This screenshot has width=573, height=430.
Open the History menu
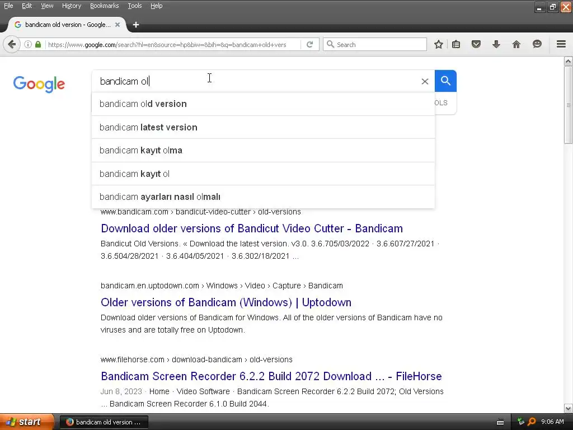coord(72,6)
